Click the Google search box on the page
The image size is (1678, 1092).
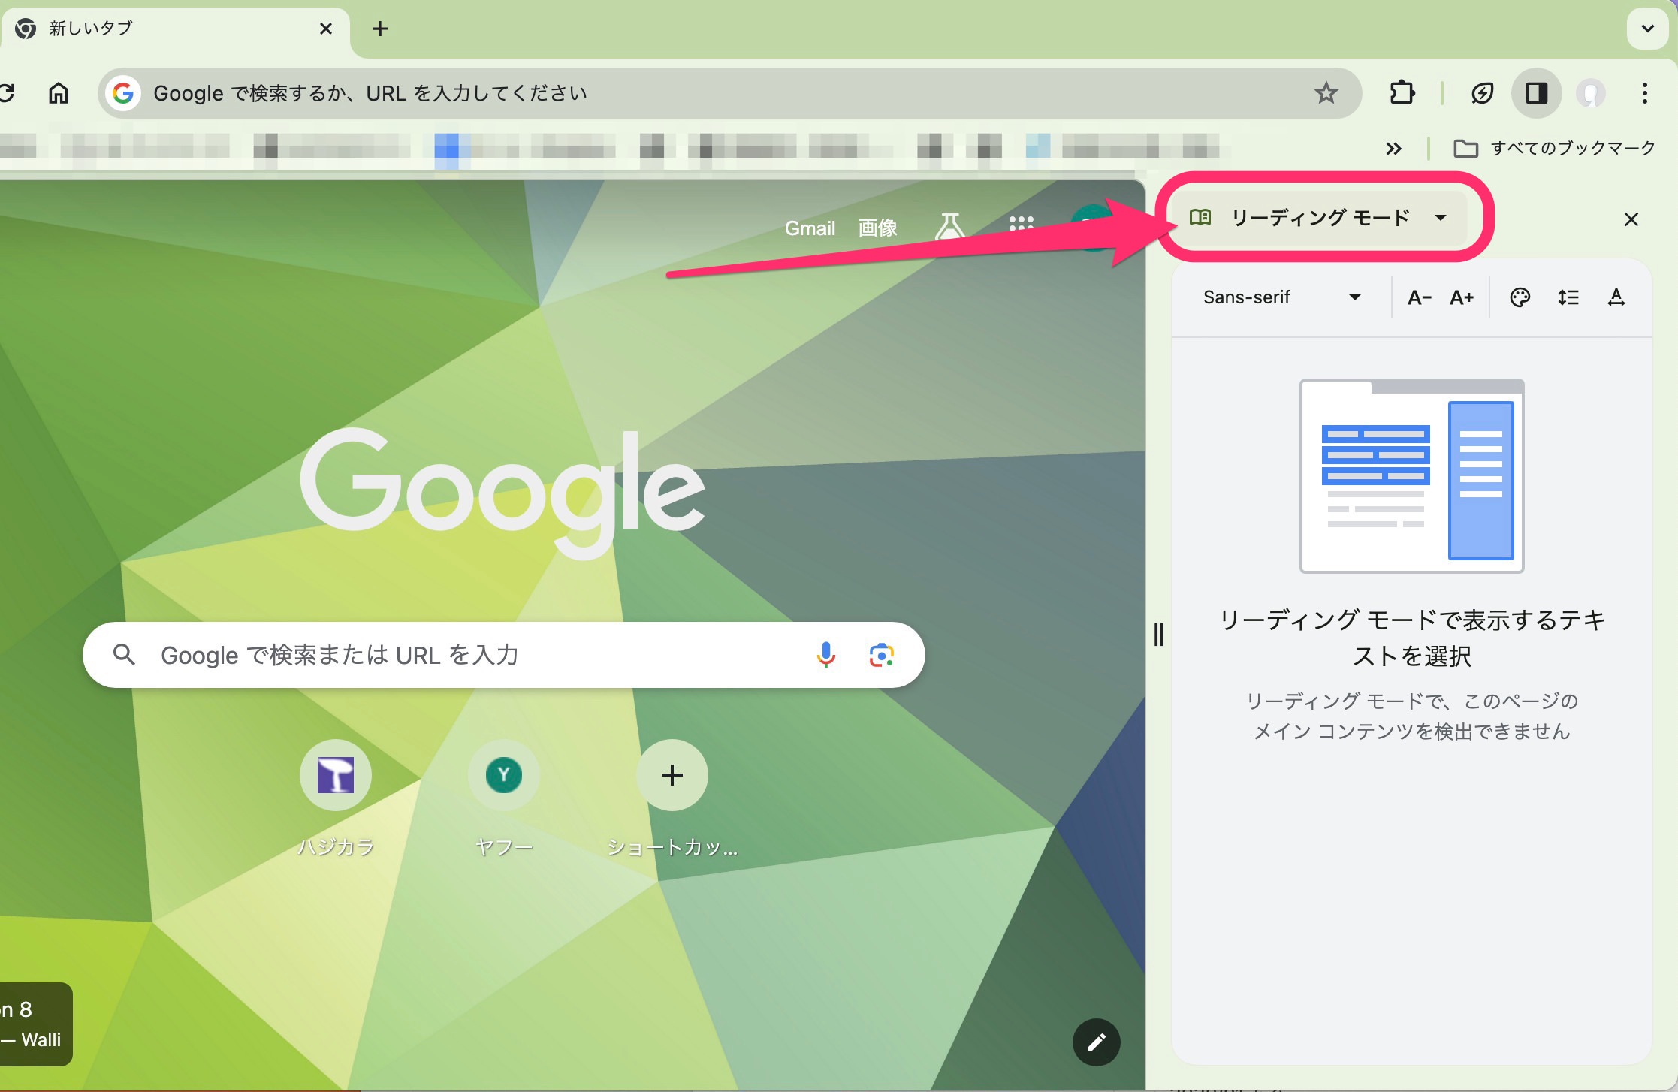(503, 655)
